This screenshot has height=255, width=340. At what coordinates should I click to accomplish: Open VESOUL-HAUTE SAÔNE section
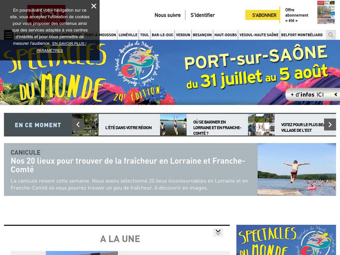(x=259, y=35)
